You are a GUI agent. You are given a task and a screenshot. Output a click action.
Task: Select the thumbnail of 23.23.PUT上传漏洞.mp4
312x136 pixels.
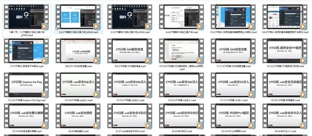click(233, 116)
